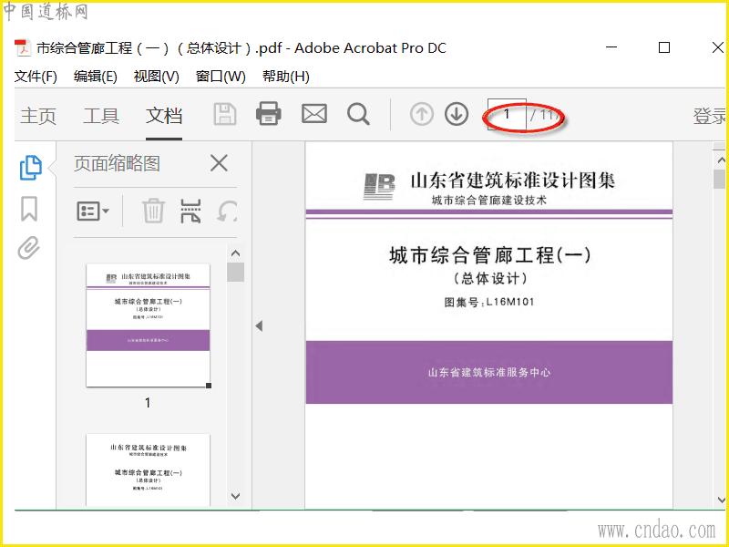The image size is (729, 547).
Task: Select the page 1 thumbnail
Action: pyautogui.click(x=148, y=325)
